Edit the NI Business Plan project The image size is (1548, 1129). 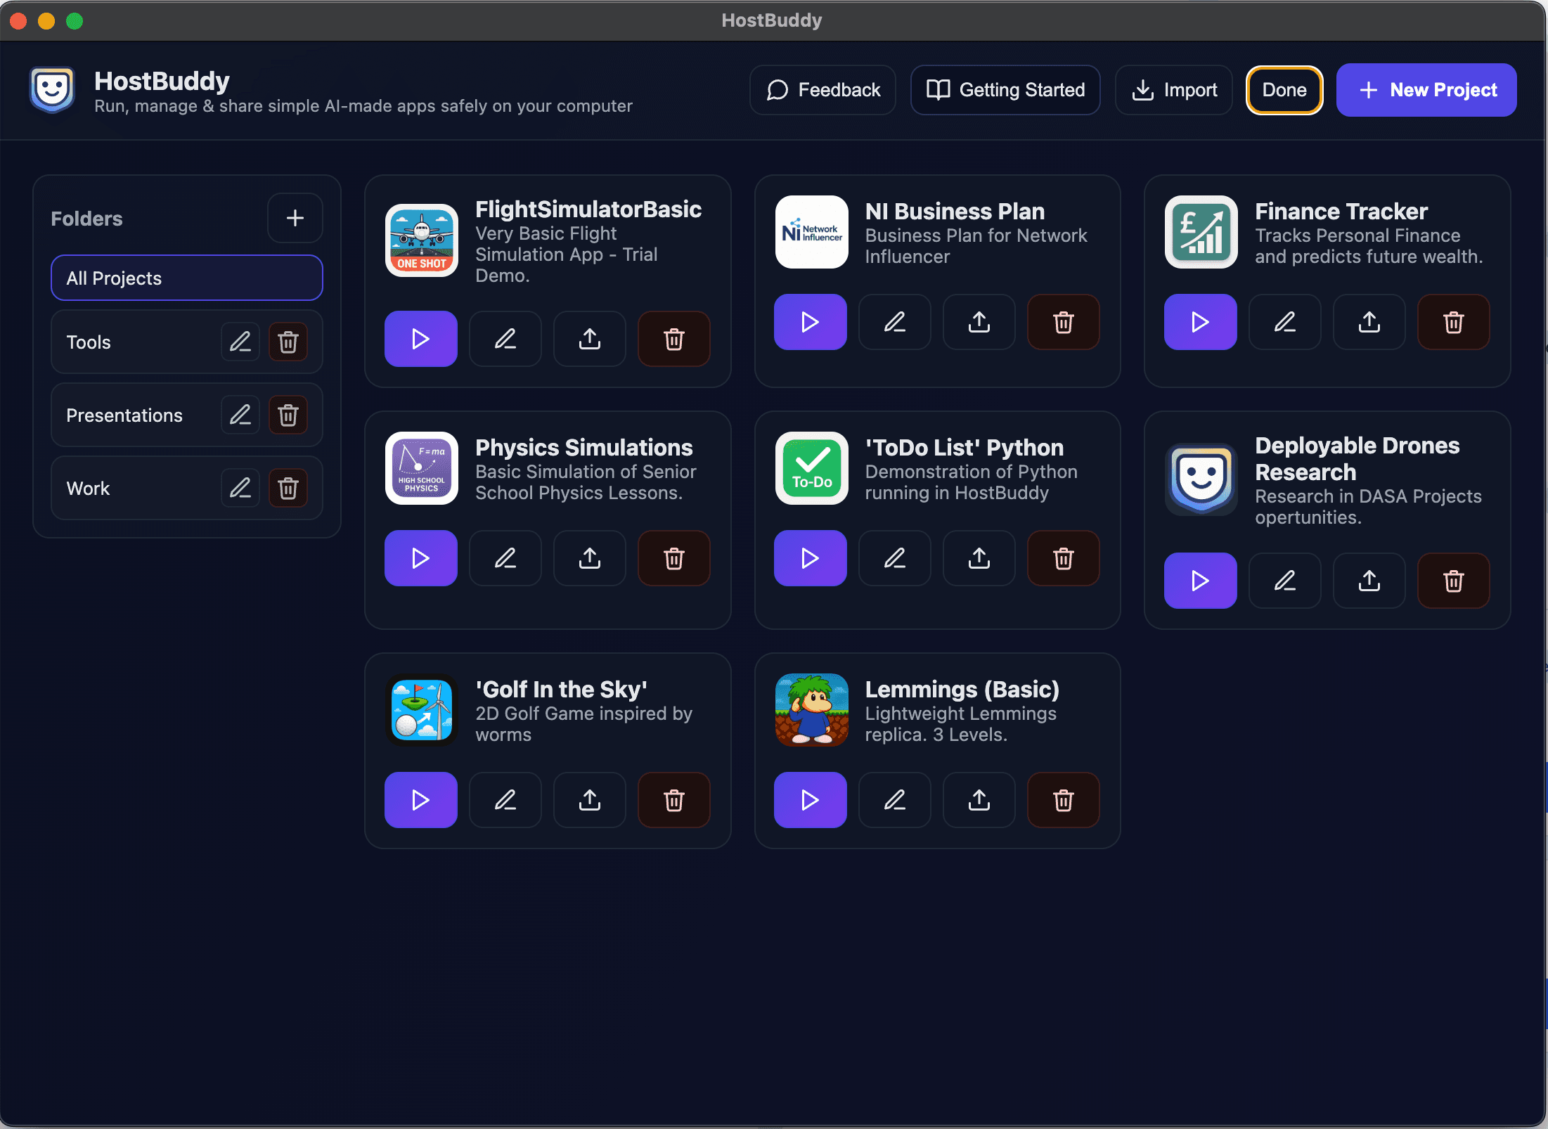(x=894, y=322)
